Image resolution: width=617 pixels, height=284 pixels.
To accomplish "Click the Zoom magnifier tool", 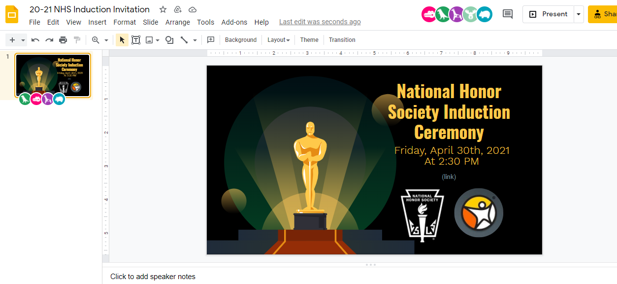I will [x=96, y=40].
